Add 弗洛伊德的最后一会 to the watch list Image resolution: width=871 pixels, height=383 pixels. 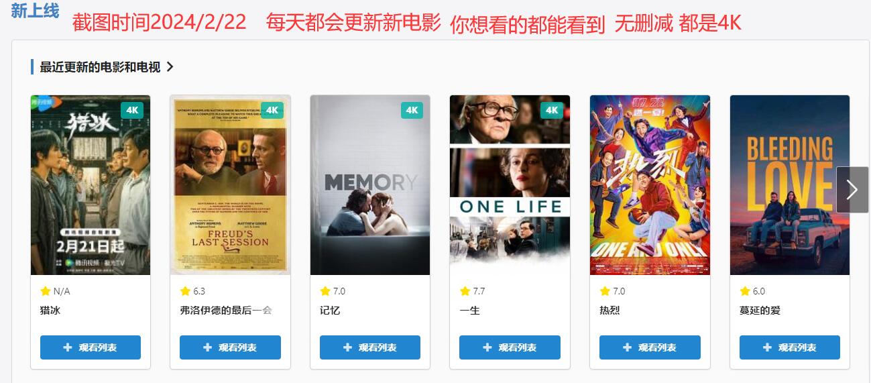coord(230,347)
